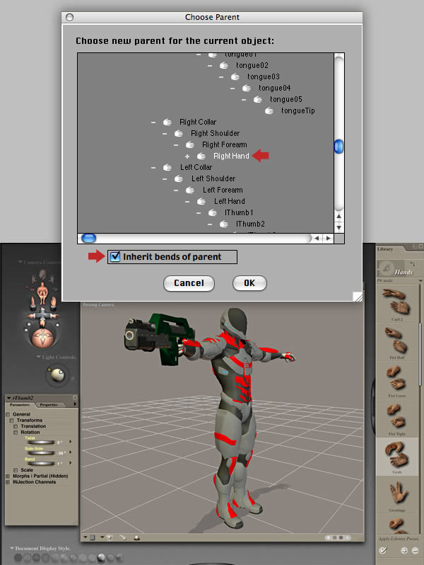Image resolution: width=424 pixels, height=565 pixels.
Task: Click the Twist parameter dial
Action: click(x=42, y=442)
